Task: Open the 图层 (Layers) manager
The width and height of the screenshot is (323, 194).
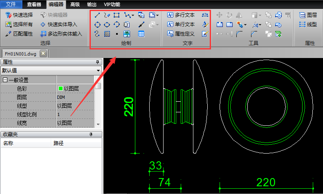Action: pos(308,15)
